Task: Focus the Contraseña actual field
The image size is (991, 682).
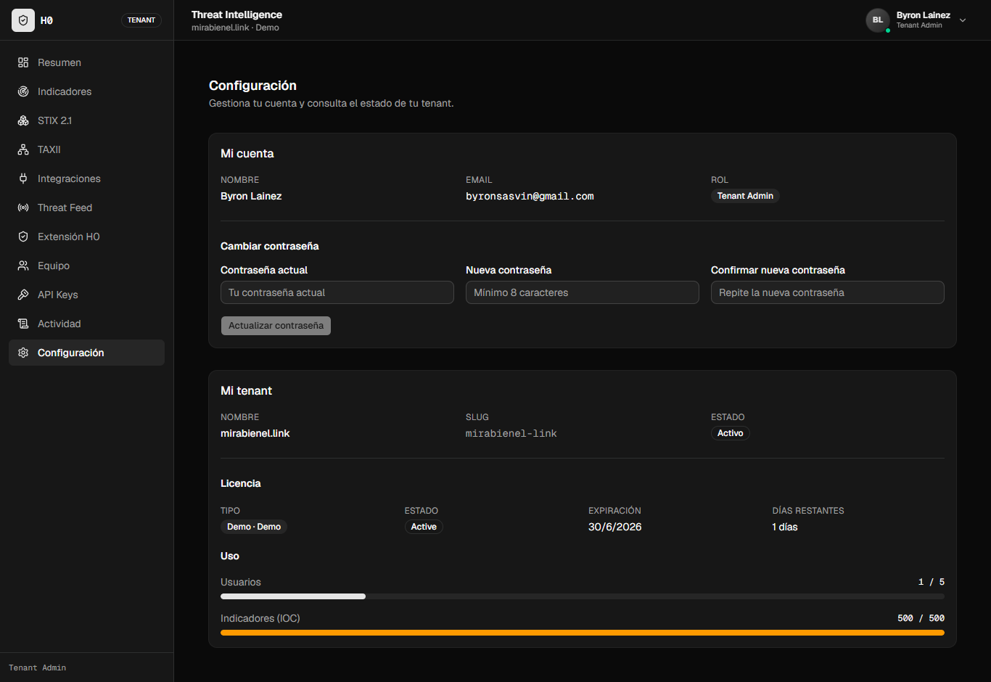Action: pyautogui.click(x=337, y=292)
